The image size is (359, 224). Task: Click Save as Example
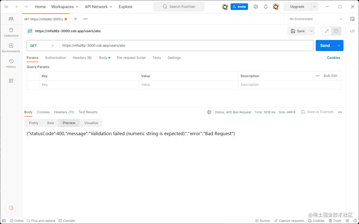tap(317, 112)
